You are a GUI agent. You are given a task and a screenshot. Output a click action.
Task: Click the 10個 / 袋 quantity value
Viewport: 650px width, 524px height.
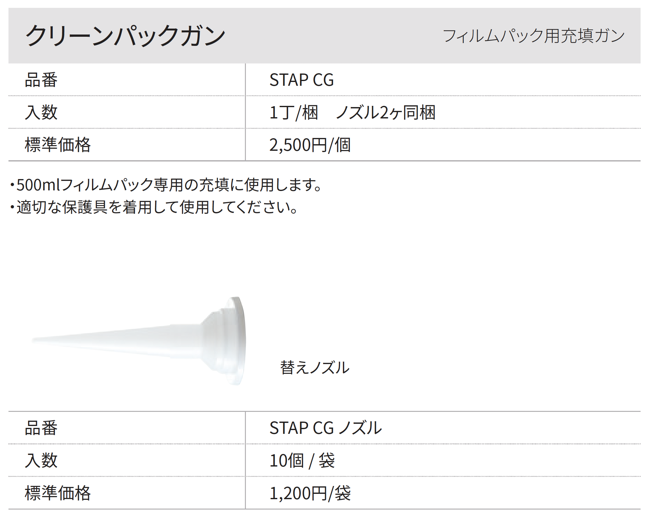tap(302, 461)
